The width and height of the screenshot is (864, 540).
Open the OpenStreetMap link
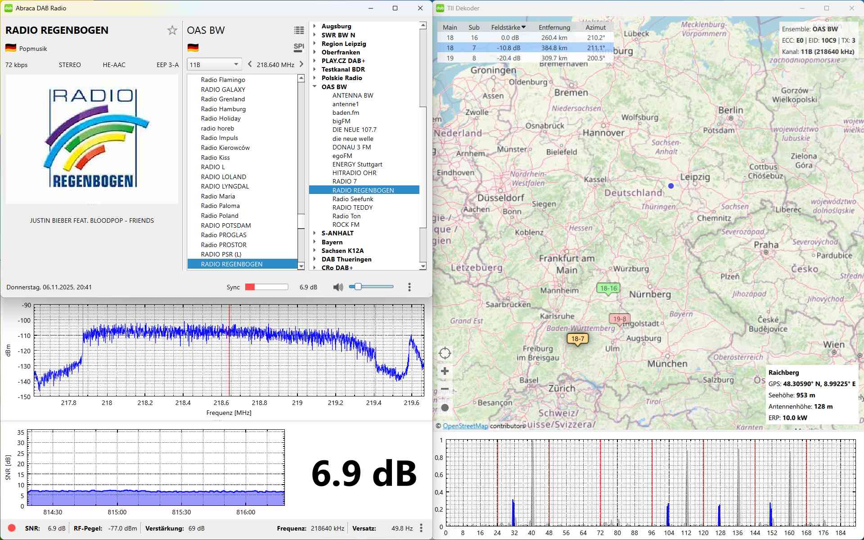[465, 426]
